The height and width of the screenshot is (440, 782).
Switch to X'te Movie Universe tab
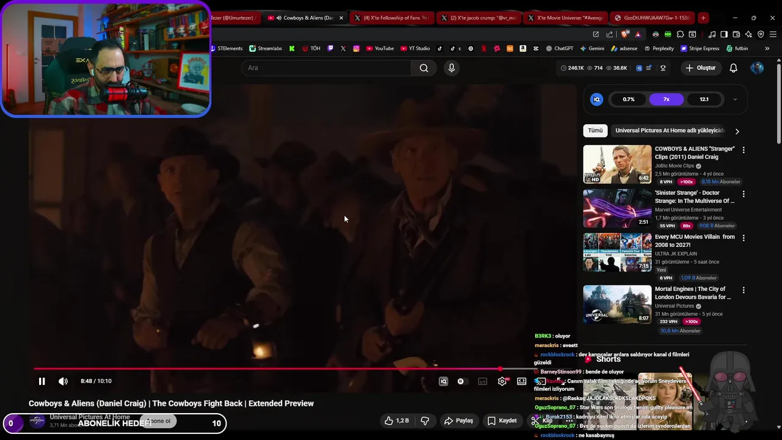[567, 18]
